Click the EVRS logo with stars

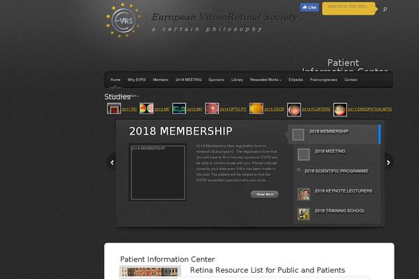pos(123,20)
